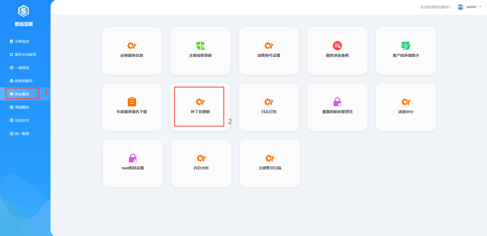The width and height of the screenshot is (487, 236).
Task: Click the 一键巡检 sidebar icon
Action: (11, 68)
